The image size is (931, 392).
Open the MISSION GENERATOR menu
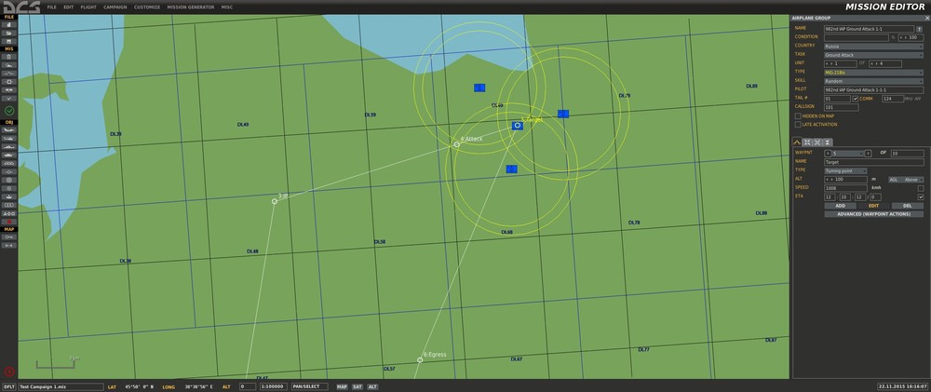tap(191, 7)
